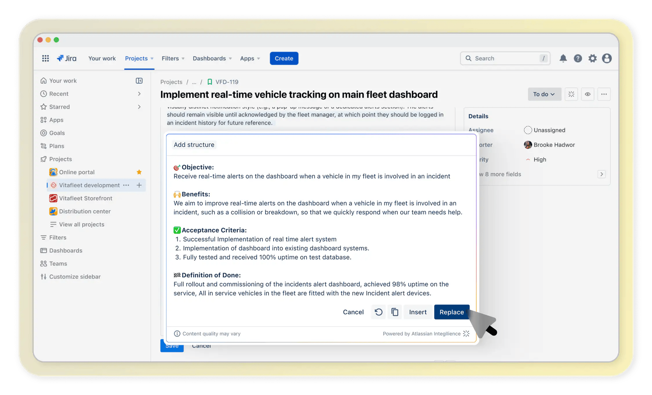Open the To do status dropdown
652x395 pixels.
pyautogui.click(x=544, y=94)
